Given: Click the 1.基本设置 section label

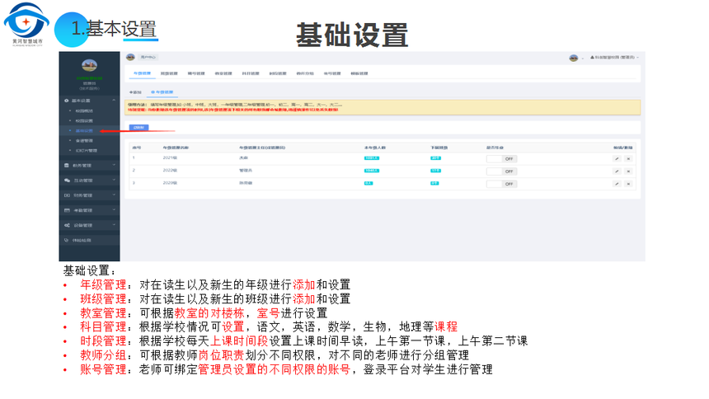Looking at the screenshot, I should pos(114,30).
